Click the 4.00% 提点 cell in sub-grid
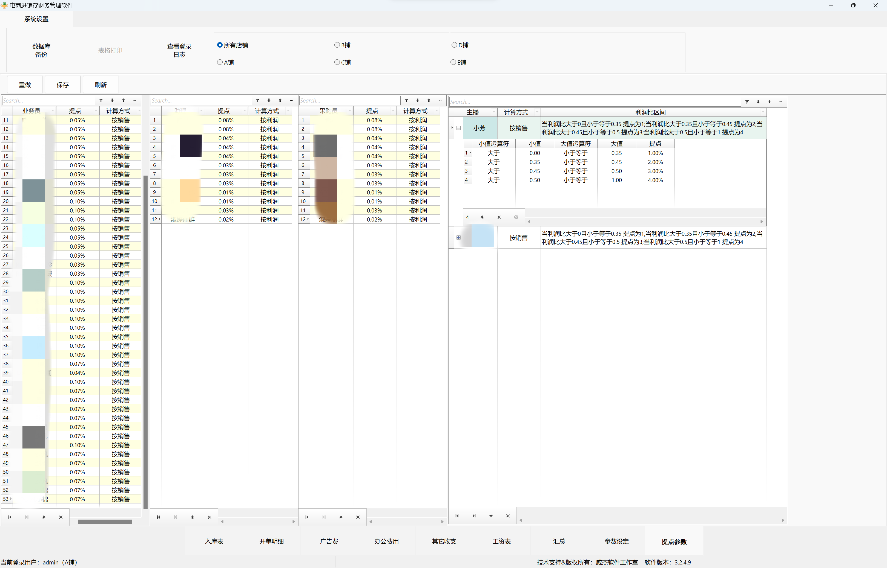 (x=655, y=180)
